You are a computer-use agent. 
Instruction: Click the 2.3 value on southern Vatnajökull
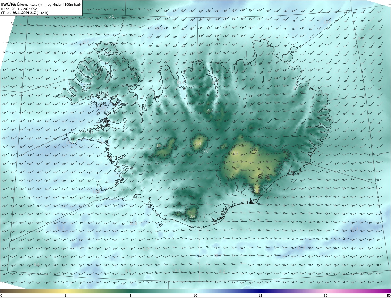(x=257, y=191)
